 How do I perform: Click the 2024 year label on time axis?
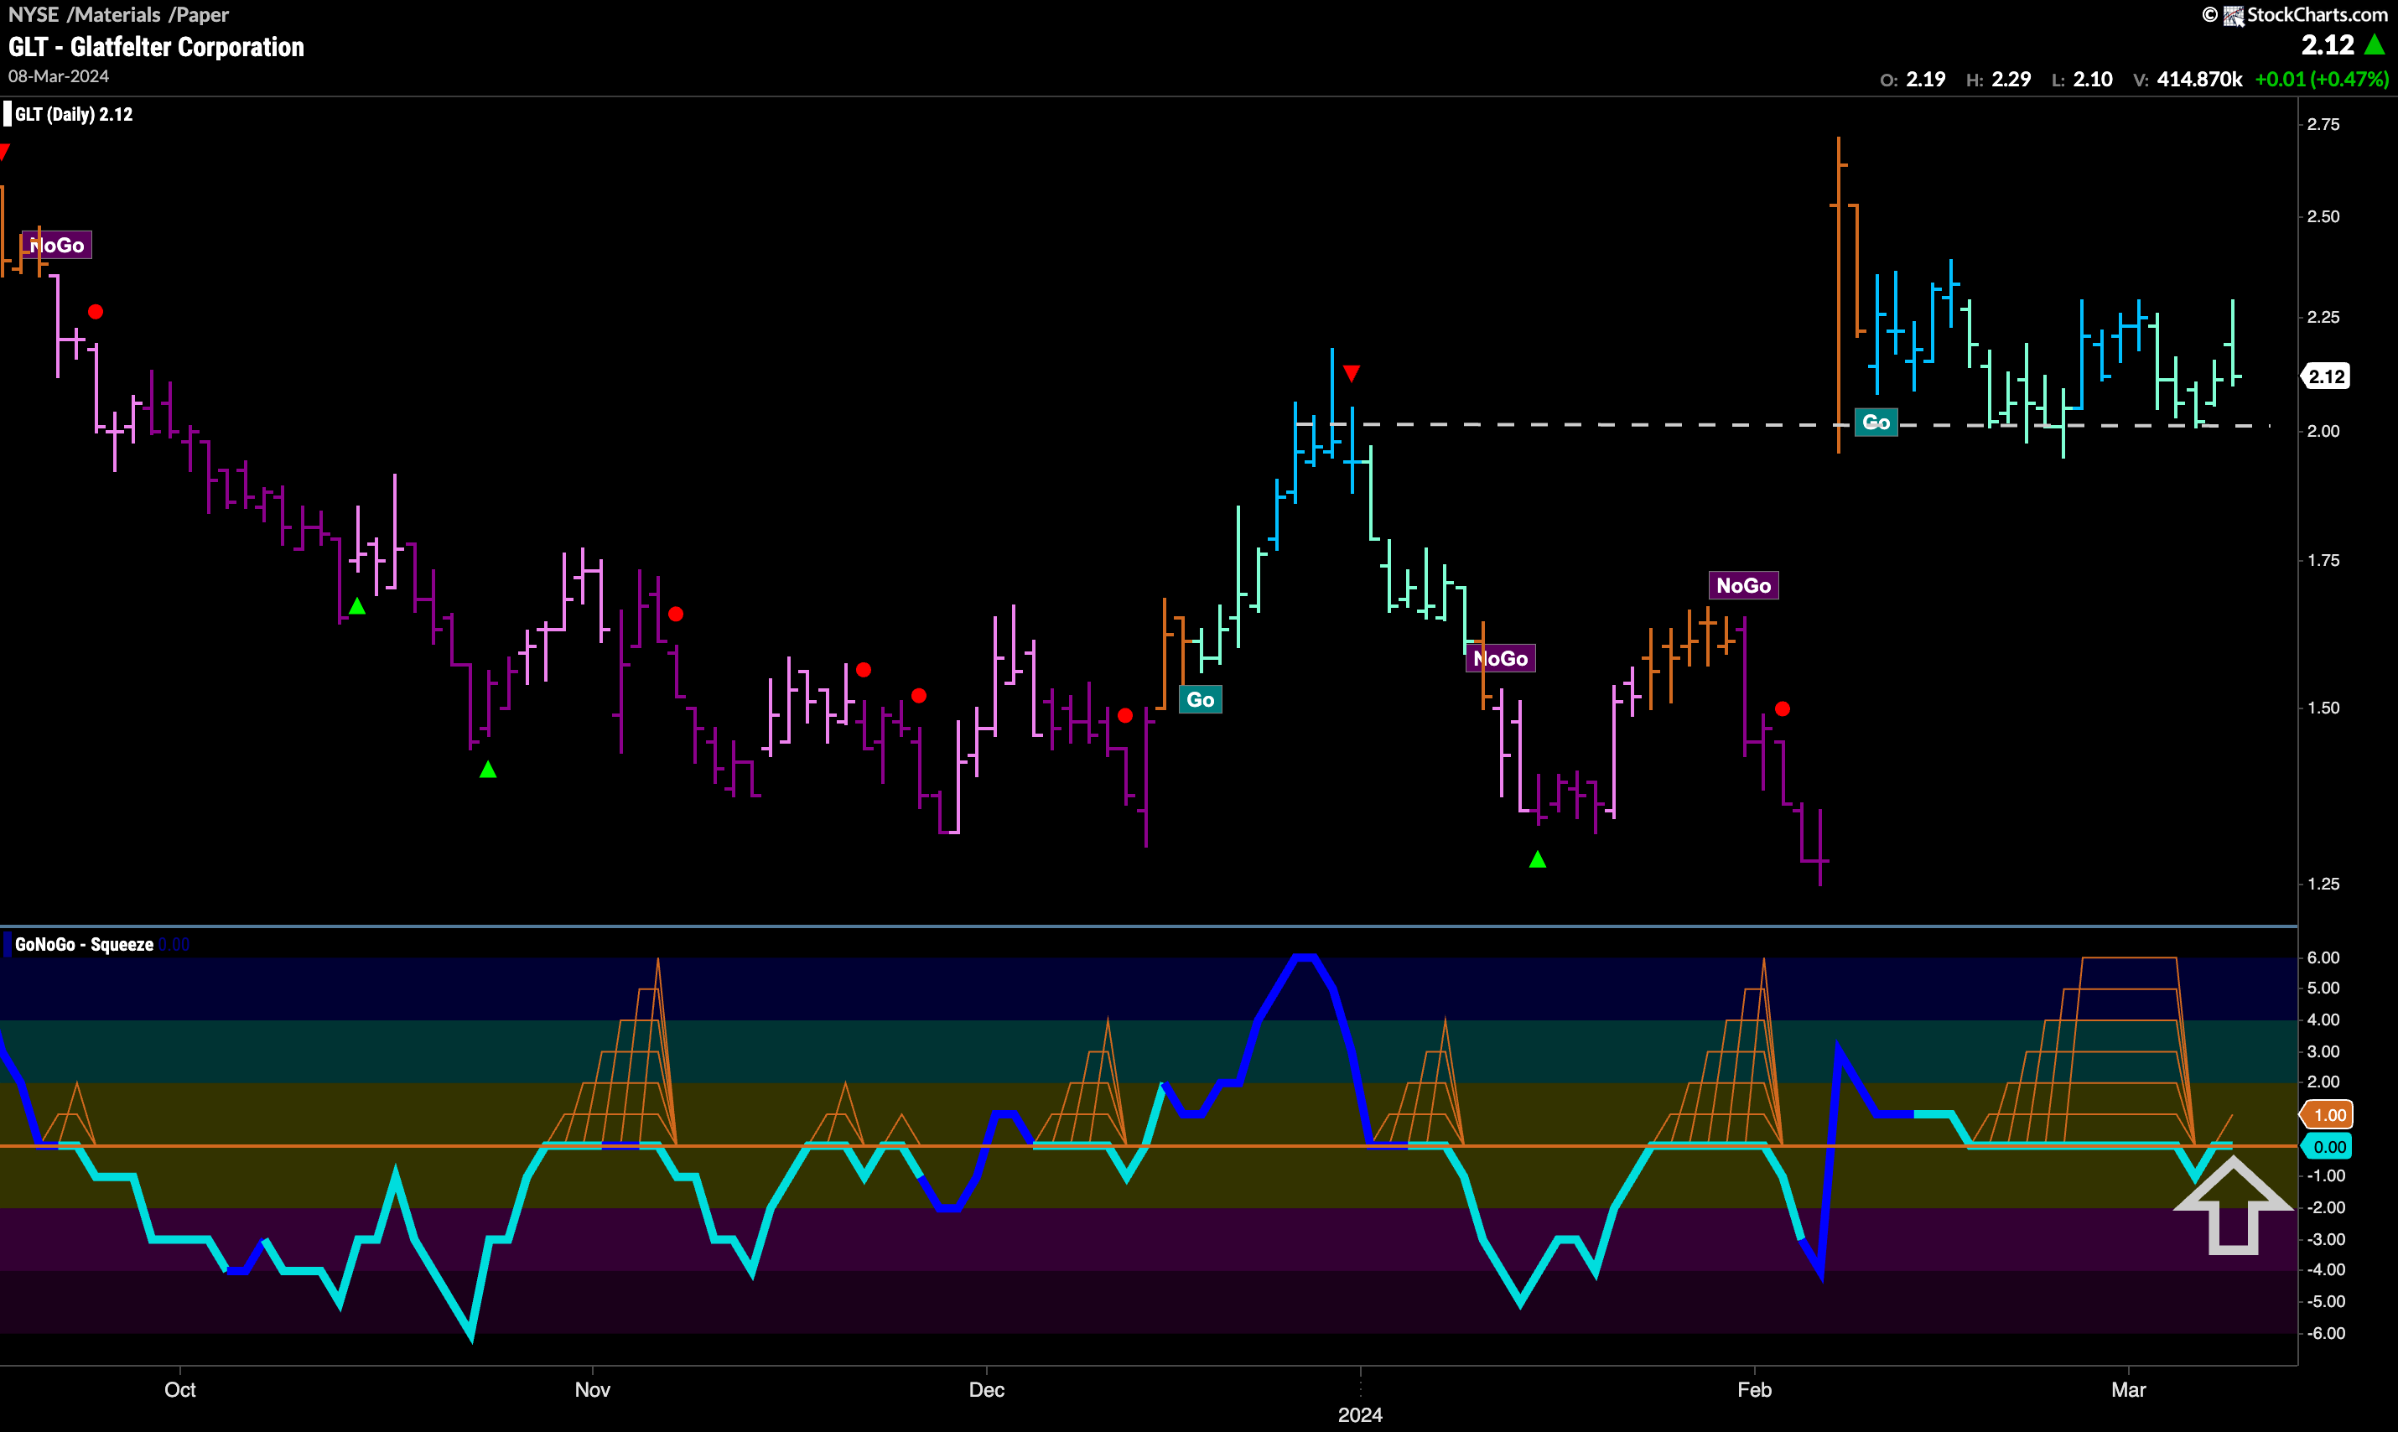[x=1360, y=1414]
